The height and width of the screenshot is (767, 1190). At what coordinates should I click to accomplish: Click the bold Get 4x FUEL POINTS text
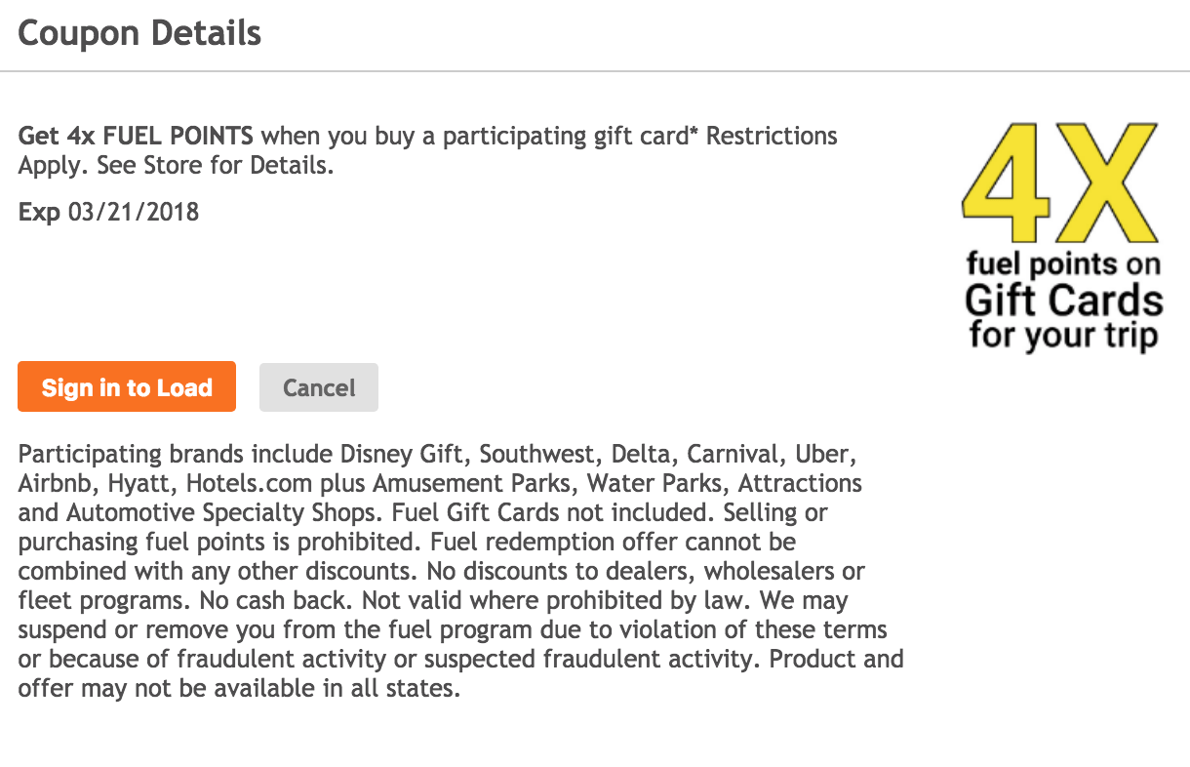[x=136, y=136]
